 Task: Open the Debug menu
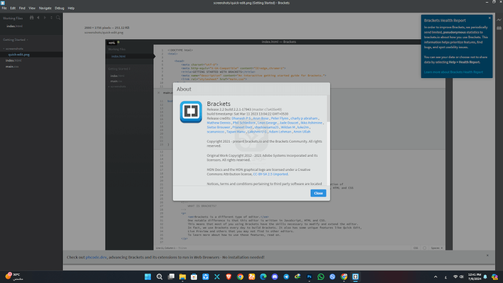click(x=59, y=8)
